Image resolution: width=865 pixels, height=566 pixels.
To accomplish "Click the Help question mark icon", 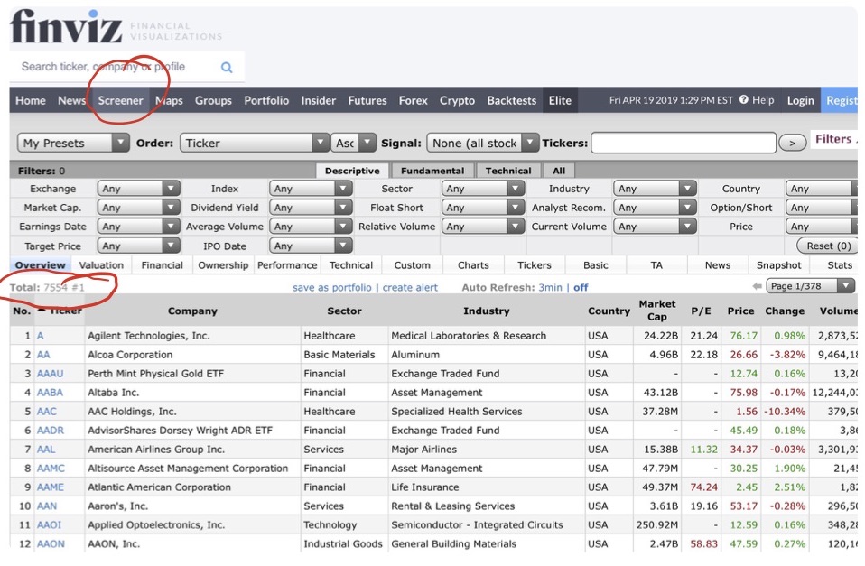I will (743, 100).
